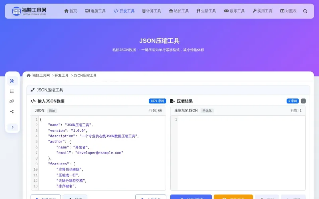Viewport: 319px width, 199px height.
Task: Click the 原始 tag next to JSON
Action: pos(52,111)
